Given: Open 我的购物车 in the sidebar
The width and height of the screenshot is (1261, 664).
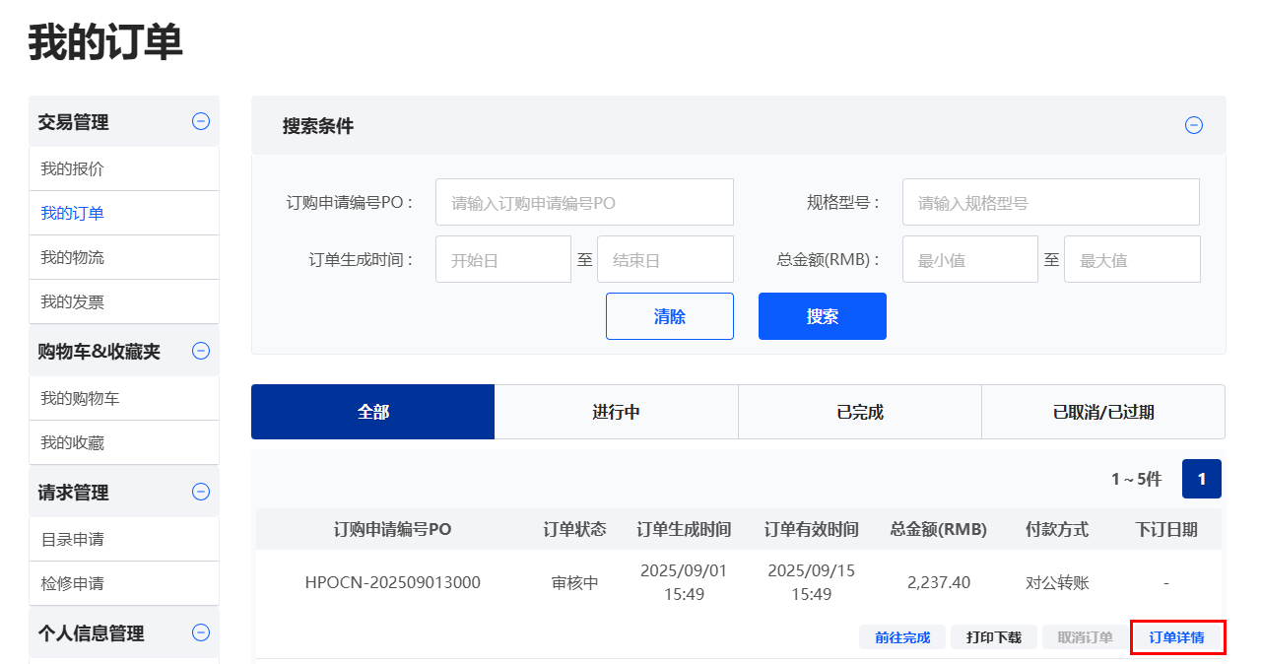Looking at the screenshot, I should pos(80,398).
